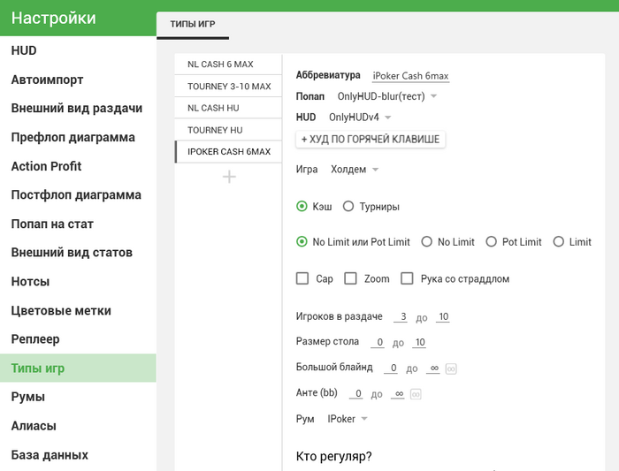Select the Кэш radio button
This screenshot has width=619, height=471.
coord(302,206)
